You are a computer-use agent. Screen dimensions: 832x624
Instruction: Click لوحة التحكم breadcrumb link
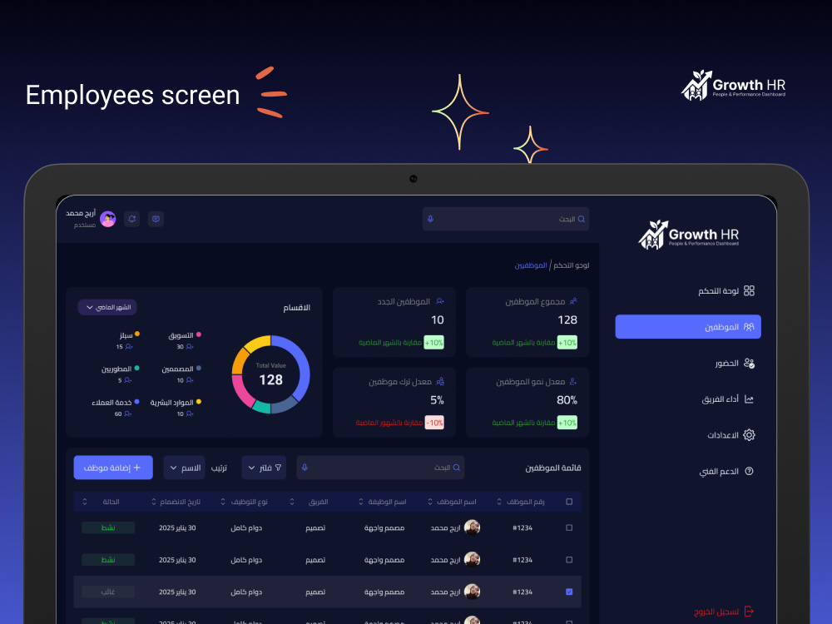(571, 265)
